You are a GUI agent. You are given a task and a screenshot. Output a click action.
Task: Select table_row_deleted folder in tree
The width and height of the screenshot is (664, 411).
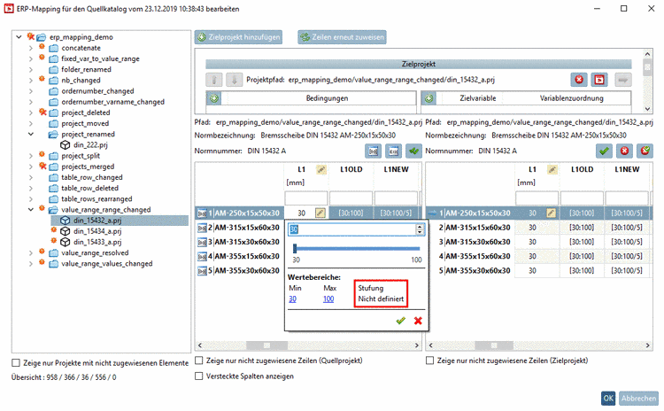click(89, 189)
